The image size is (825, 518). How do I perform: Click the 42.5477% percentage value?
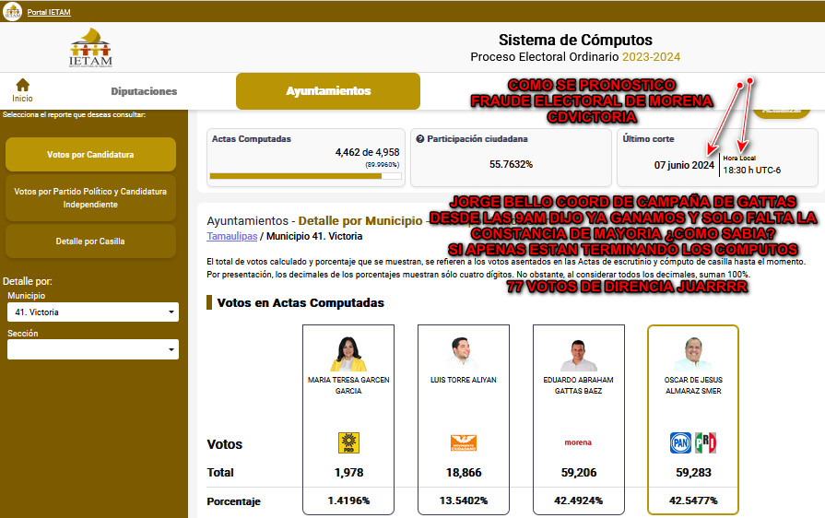tap(693, 500)
